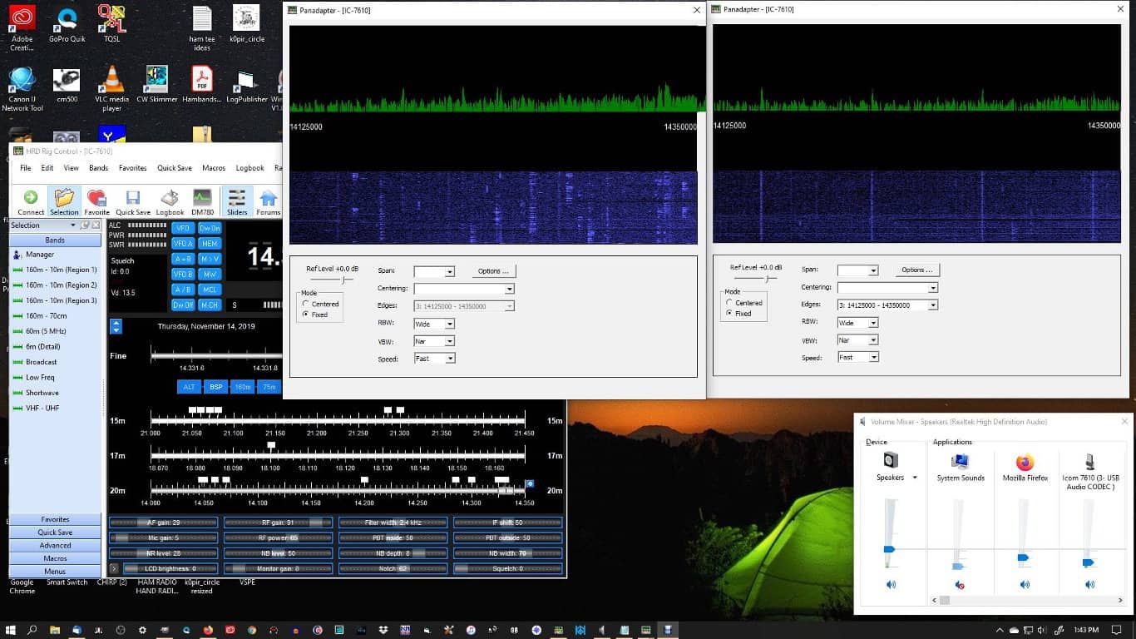Open the Macros menu in HRD
The image size is (1136, 639).
214,168
